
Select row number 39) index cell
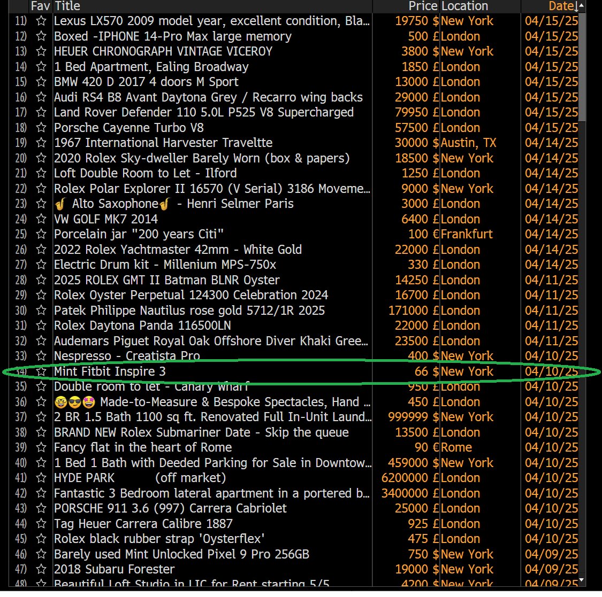coord(21,447)
